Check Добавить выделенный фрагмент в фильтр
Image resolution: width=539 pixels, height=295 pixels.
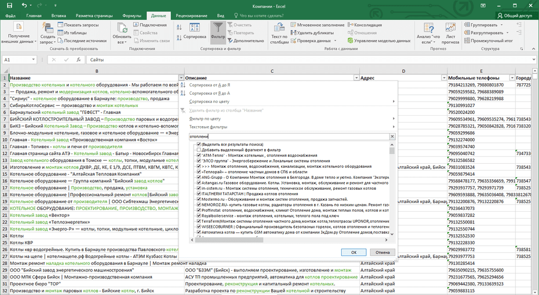click(x=199, y=150)
